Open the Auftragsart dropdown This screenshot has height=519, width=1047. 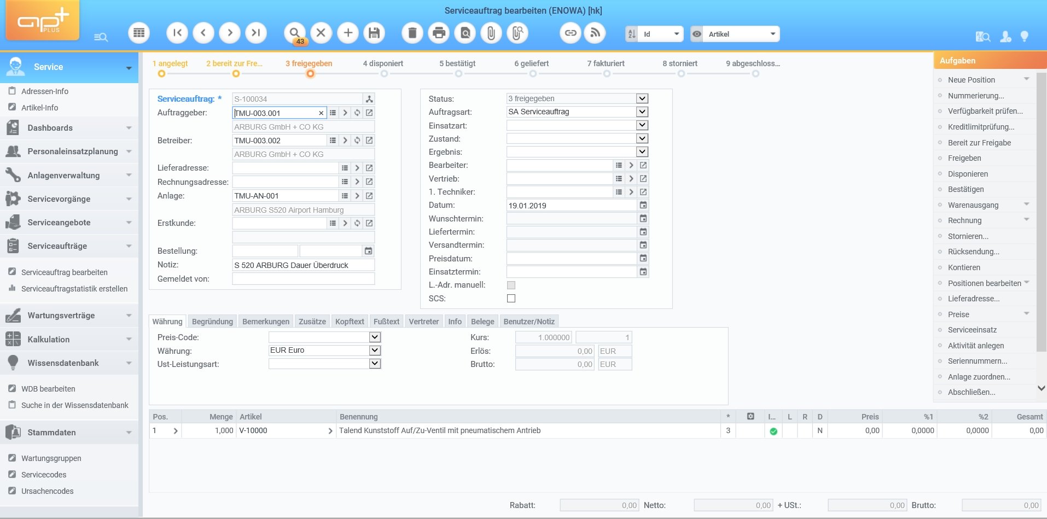(642, 112)
